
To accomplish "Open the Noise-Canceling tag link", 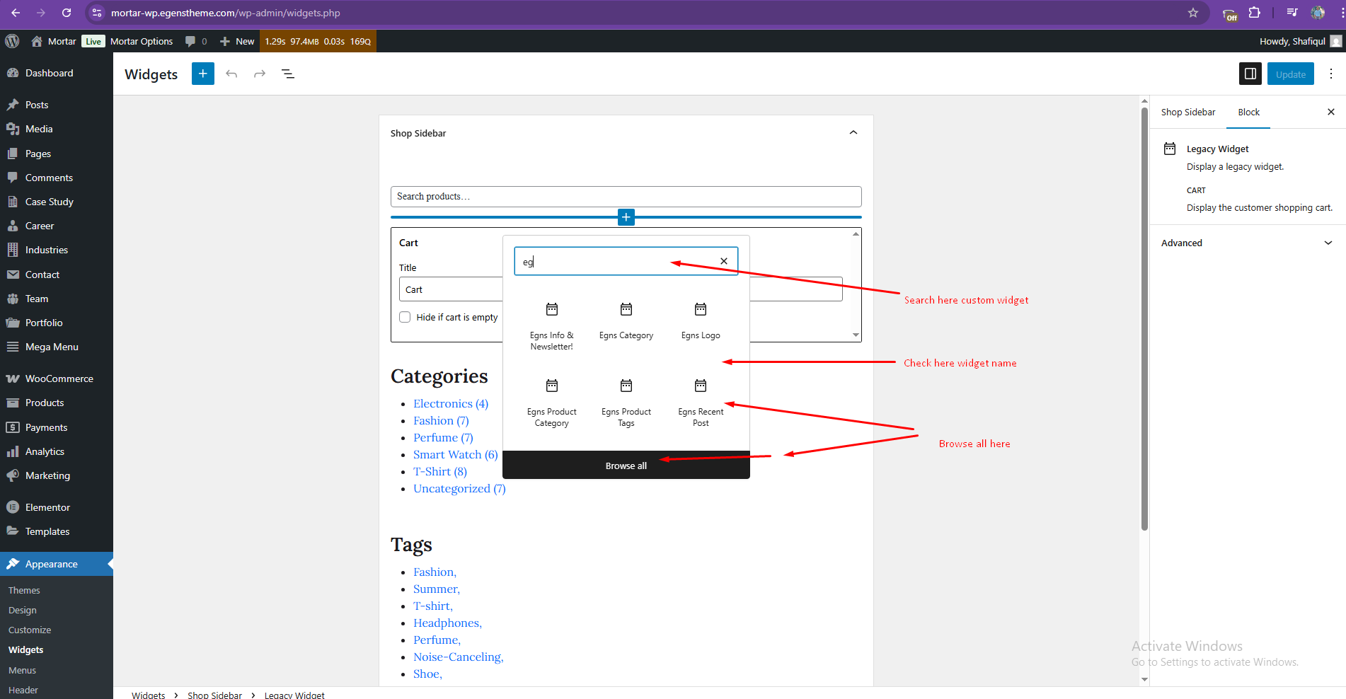I will click(459, 657).
